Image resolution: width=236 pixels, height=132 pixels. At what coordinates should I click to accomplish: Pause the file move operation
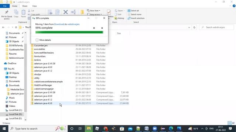(94, 28)
